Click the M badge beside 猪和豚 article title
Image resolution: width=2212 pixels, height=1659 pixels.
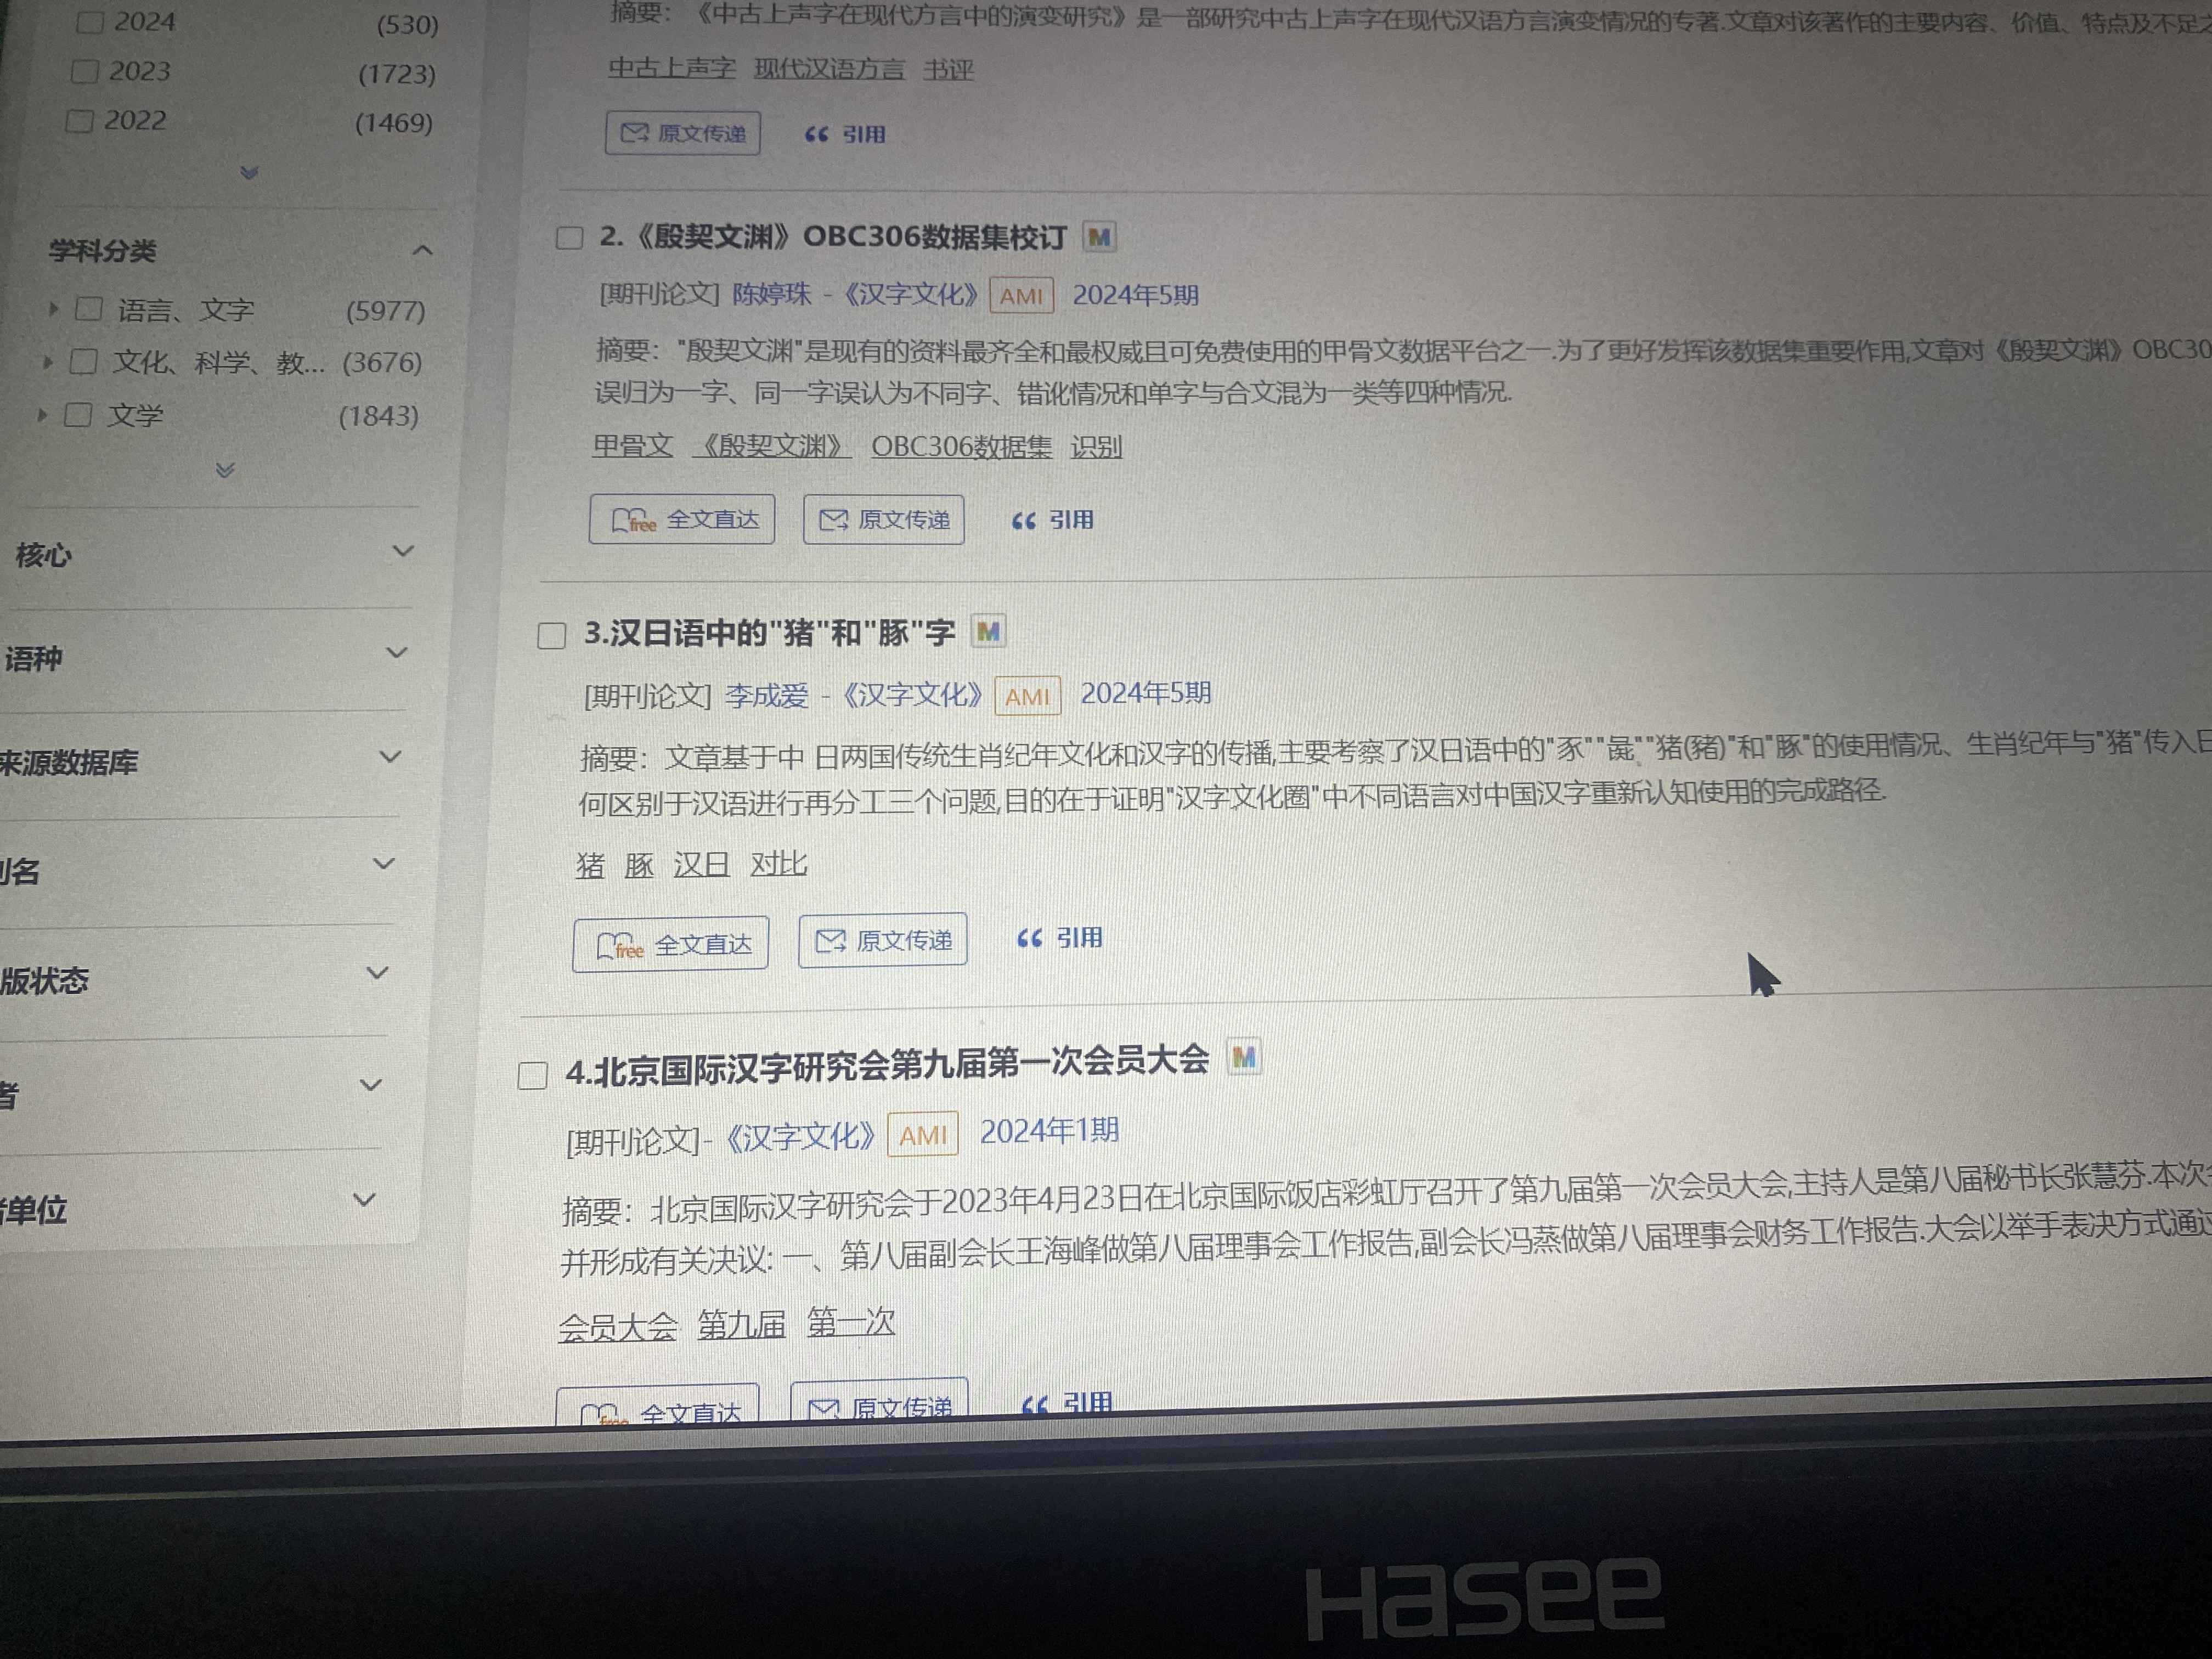pyautogui.click(x=988, y=632)
